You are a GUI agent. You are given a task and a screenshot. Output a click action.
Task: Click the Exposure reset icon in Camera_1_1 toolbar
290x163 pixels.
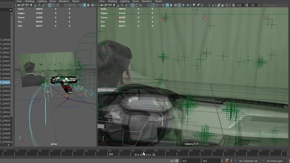click(234, 5)
